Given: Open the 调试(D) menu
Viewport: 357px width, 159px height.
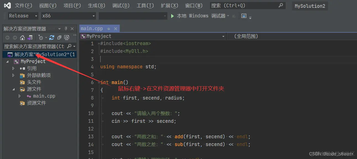Looking at the screenshot, I should (121, 6).
